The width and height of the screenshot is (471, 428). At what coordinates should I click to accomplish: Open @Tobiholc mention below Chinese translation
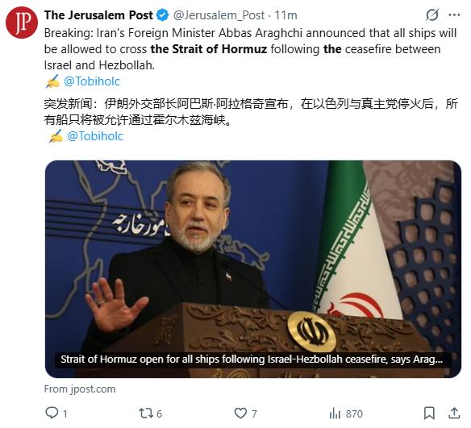[x=95, y=136]
